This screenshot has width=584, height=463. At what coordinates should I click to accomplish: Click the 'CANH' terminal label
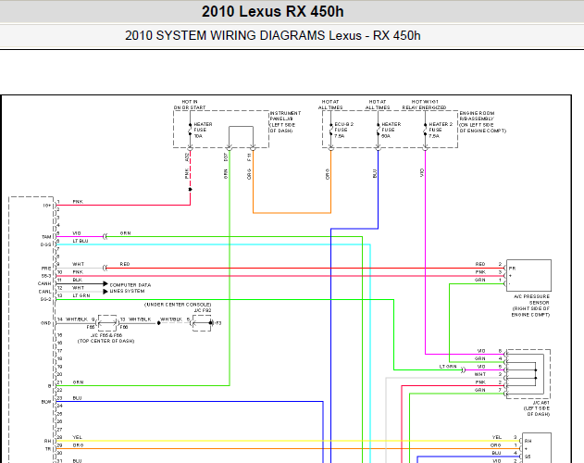44,283
